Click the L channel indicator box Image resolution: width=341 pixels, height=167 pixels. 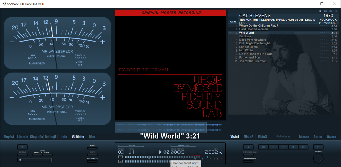click(121, 157)
